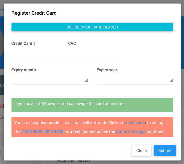Click the "Credit Card #" field label

(24, 43)
